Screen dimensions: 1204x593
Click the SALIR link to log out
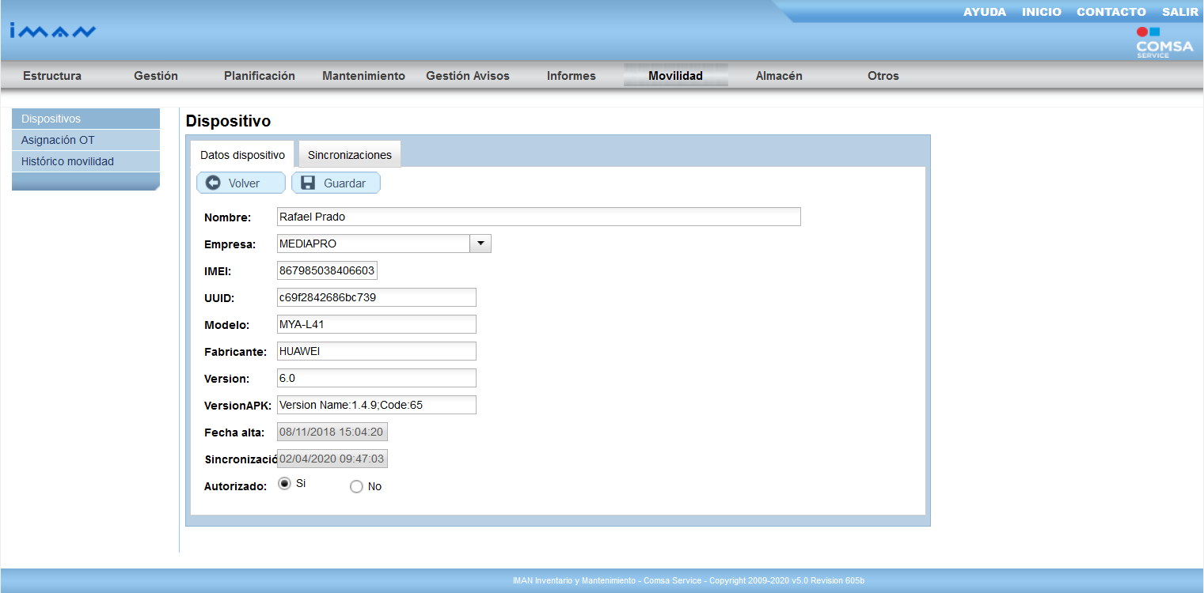1179,12
